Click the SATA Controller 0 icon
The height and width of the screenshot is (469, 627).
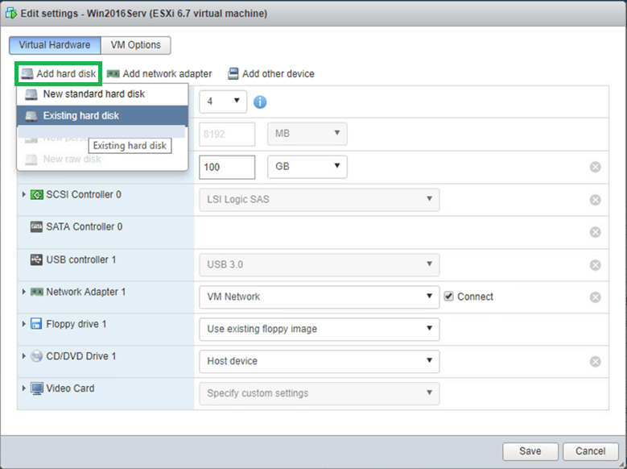[36, 227]
